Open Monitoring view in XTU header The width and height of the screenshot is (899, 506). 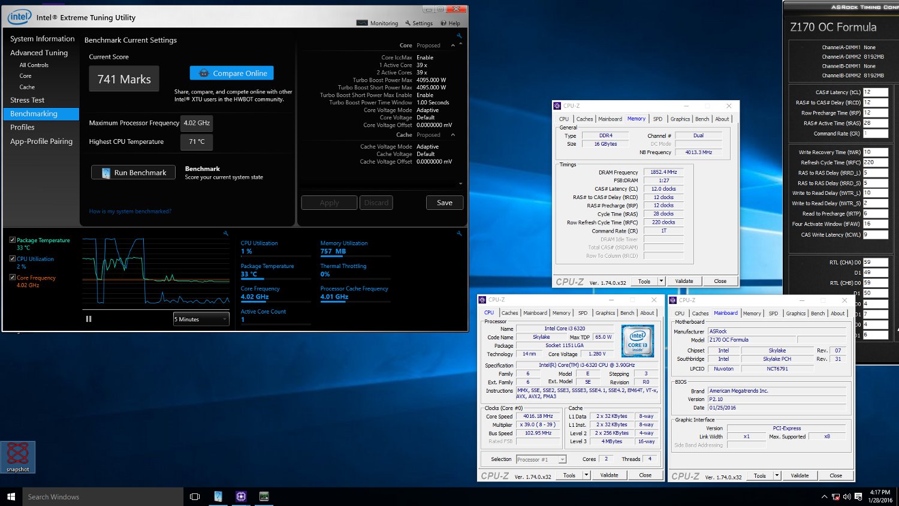coord(378,23)
